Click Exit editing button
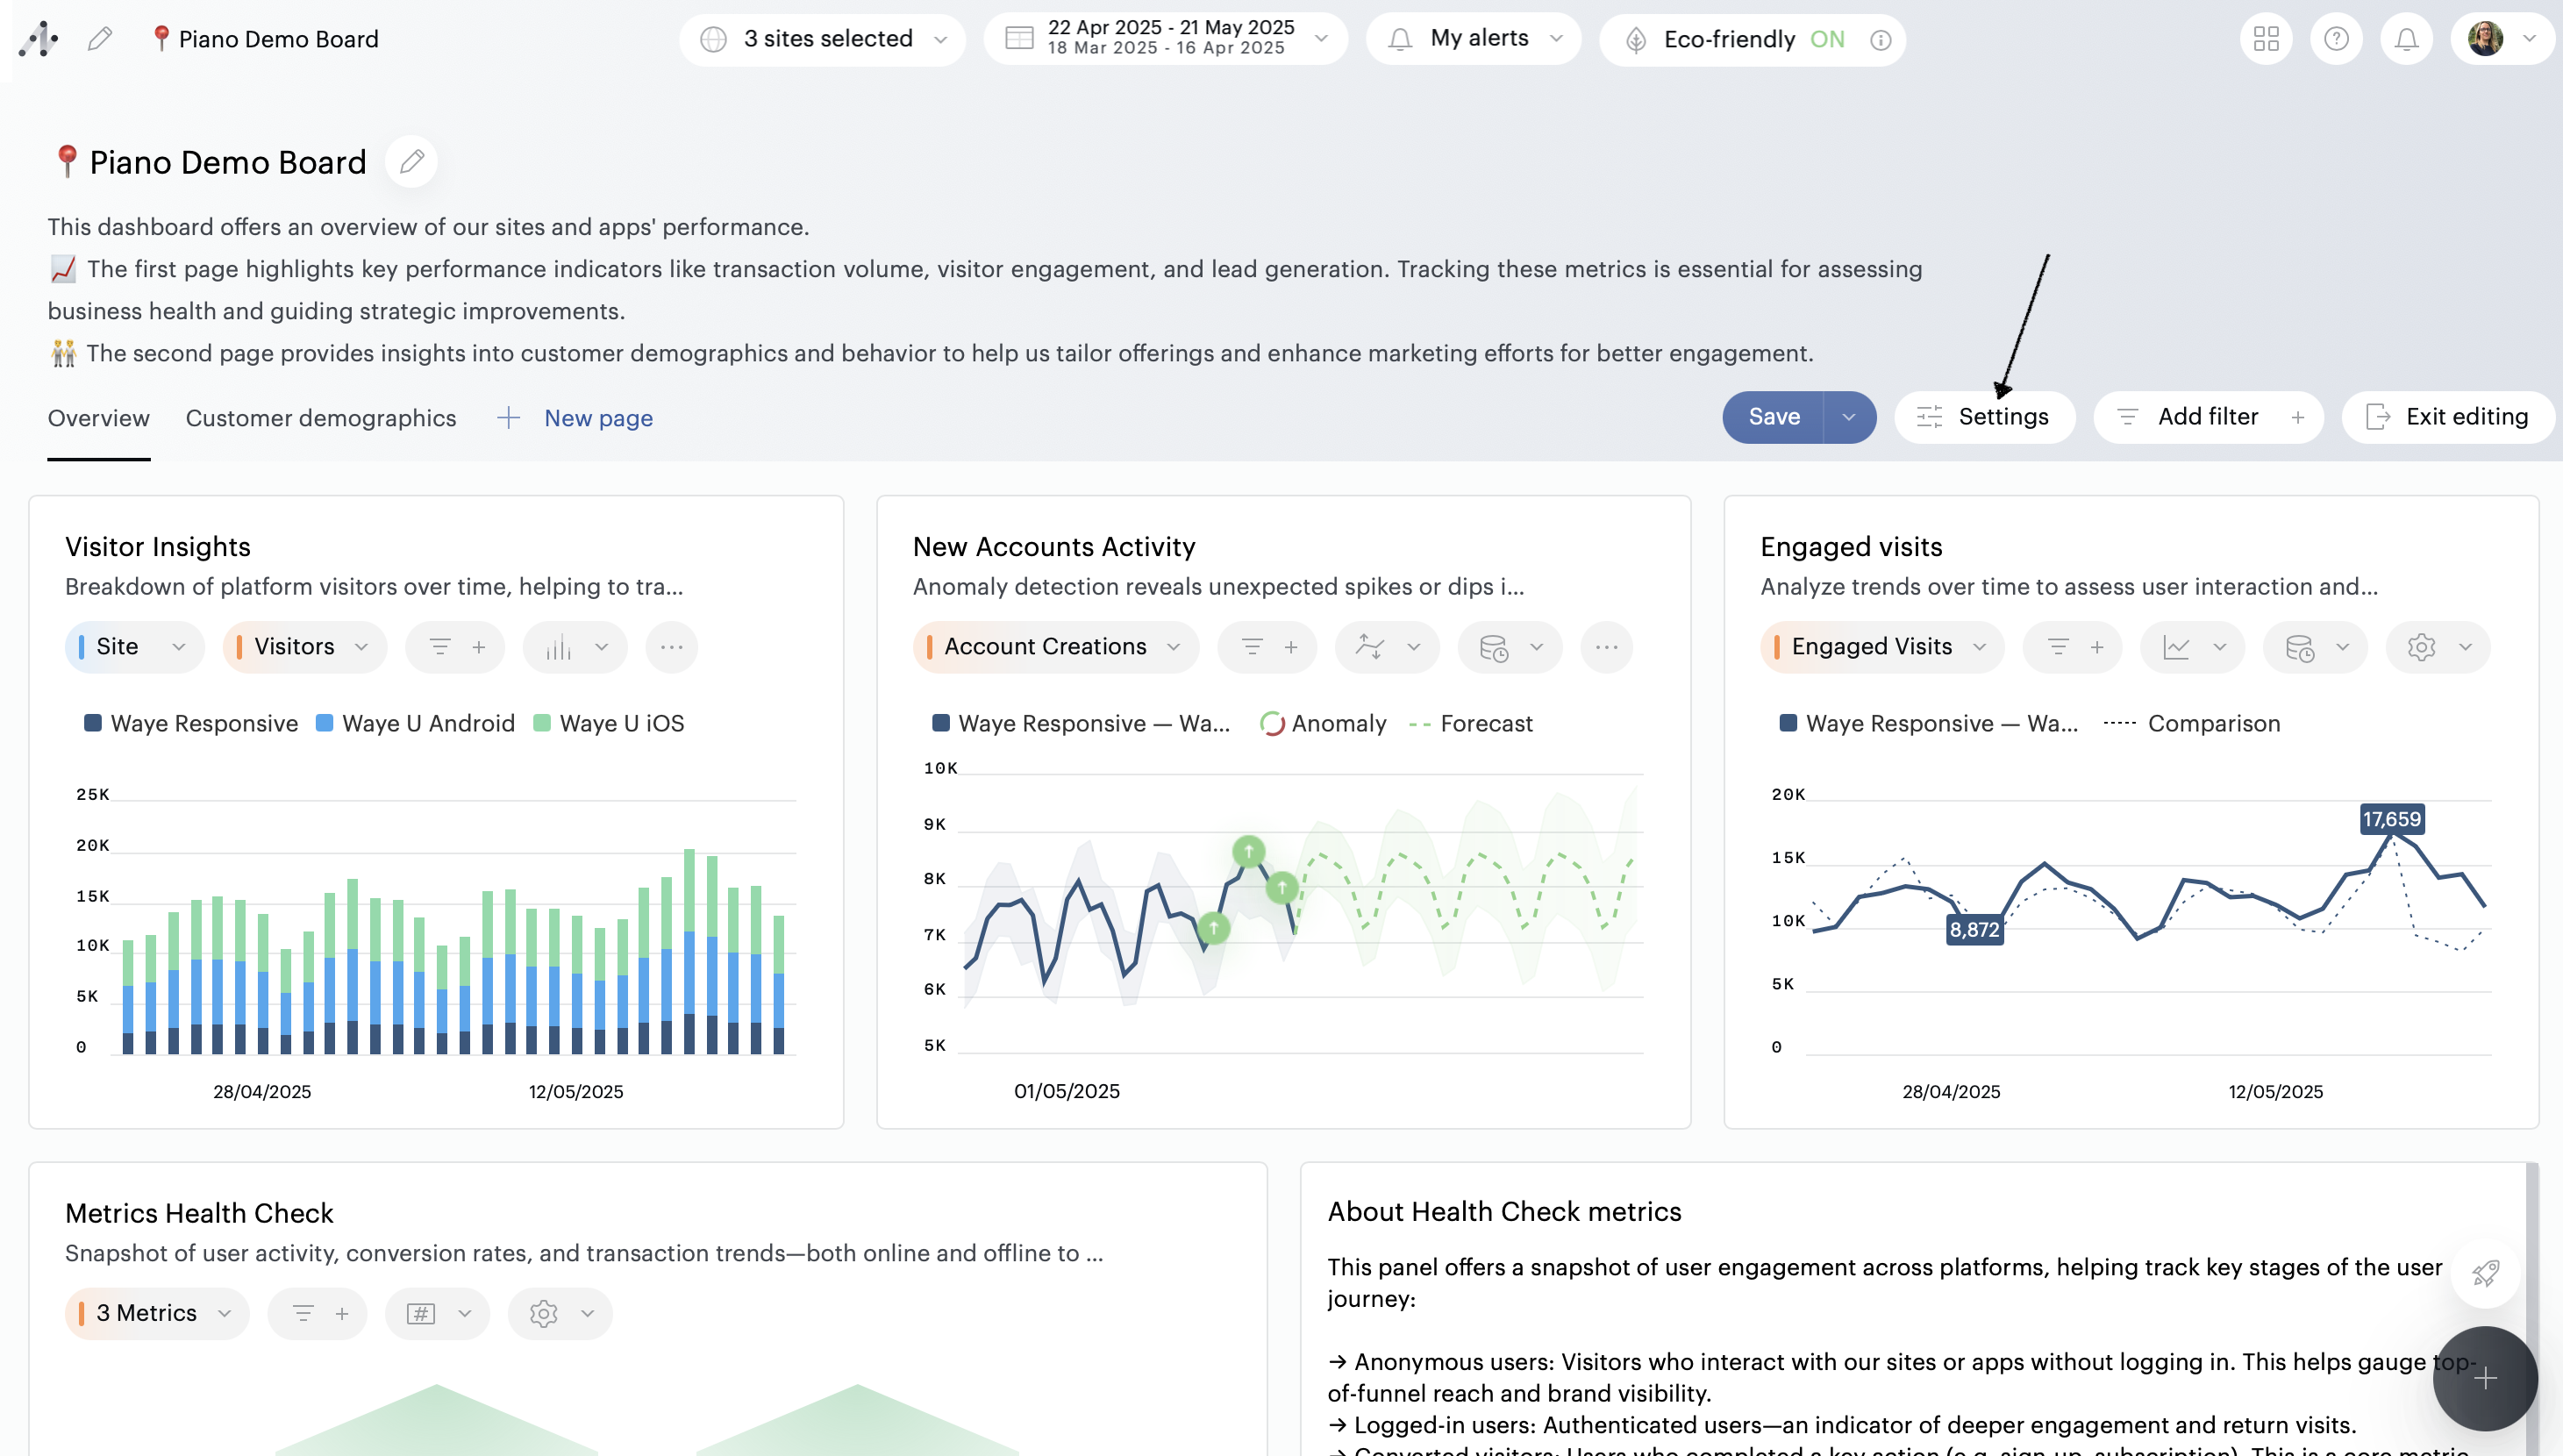2563x1456 pixels. point(2448,417)
